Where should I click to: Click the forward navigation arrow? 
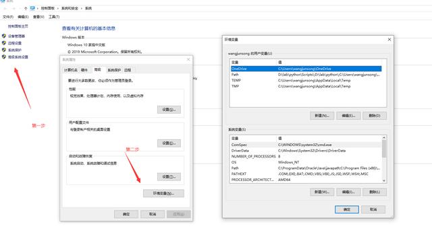tap(13, 9)
